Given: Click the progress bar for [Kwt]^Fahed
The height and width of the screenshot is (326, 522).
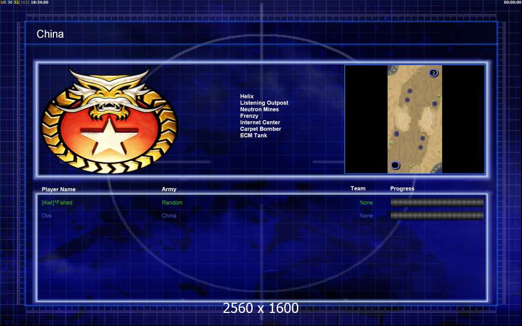Looking at the screenshot, I should (x=437, y=202).
